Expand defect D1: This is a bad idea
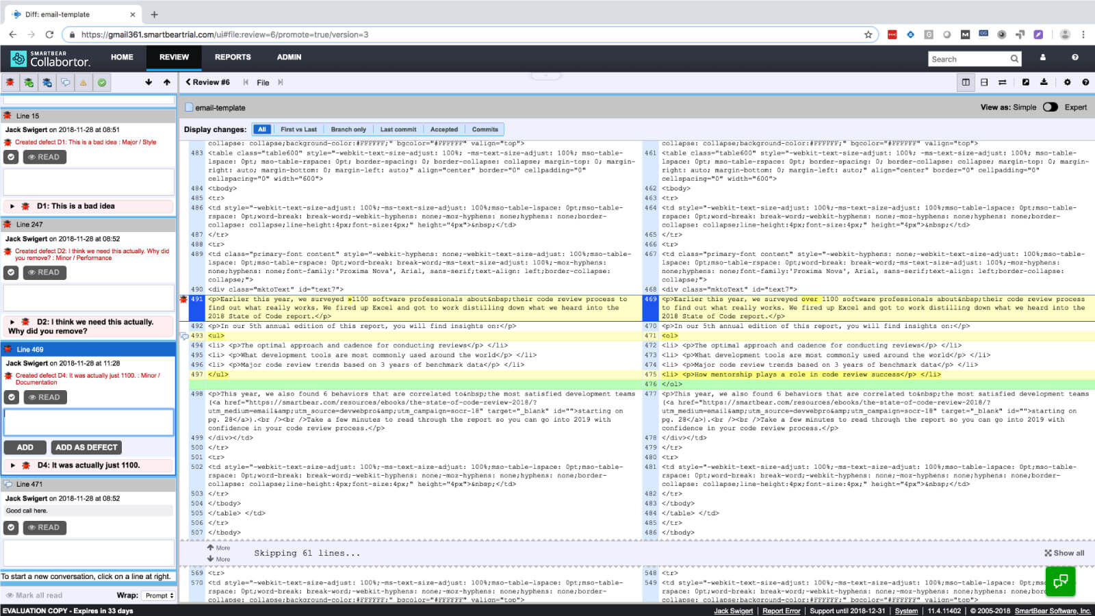 point(12,206)
